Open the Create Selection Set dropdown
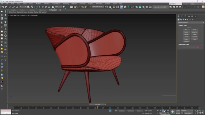This screenshot has height=115, width=205. pos(98,7)
